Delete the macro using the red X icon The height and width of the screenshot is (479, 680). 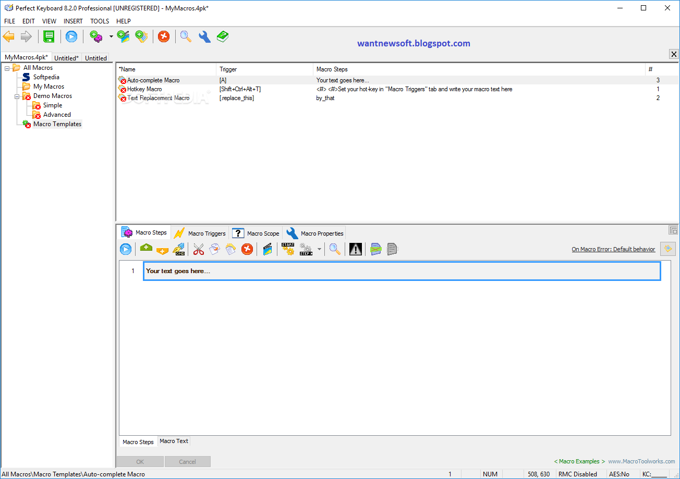[164, 36]
